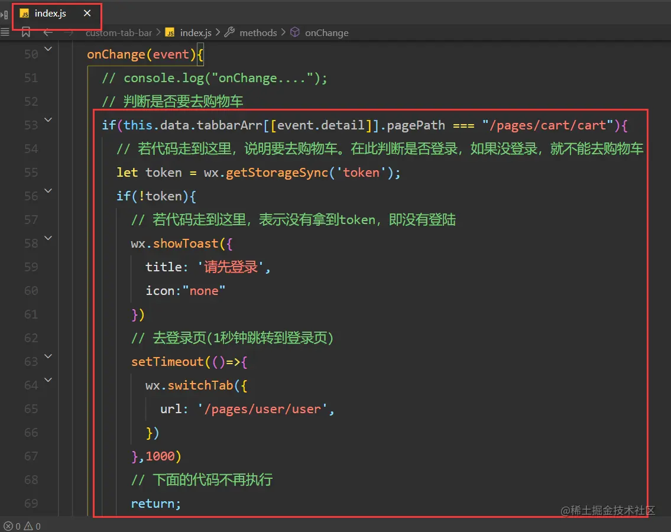Go forward using the right arrow icon
The width and height of the screenshot is (671, 532).
coord(68,33)
